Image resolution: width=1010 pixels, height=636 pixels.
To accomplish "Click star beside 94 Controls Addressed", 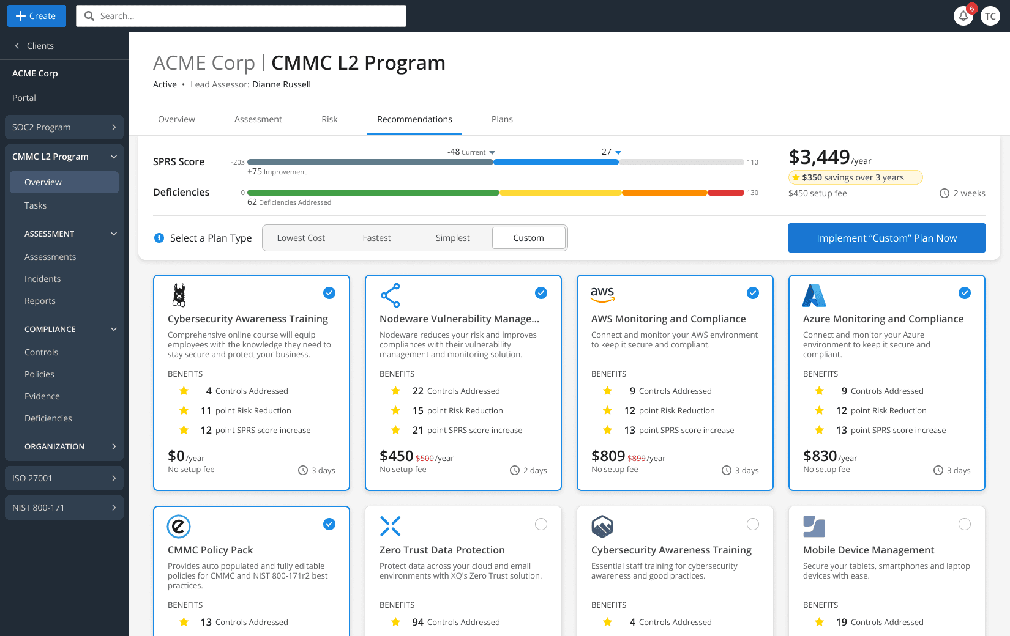I will (x=396, y=622).
